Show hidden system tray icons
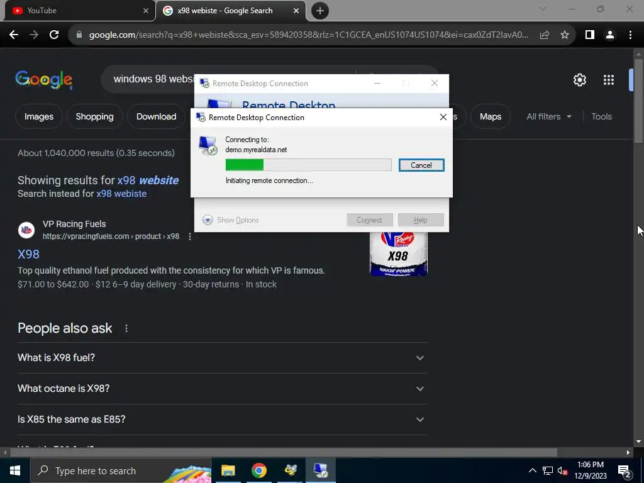 coord(532,470)
